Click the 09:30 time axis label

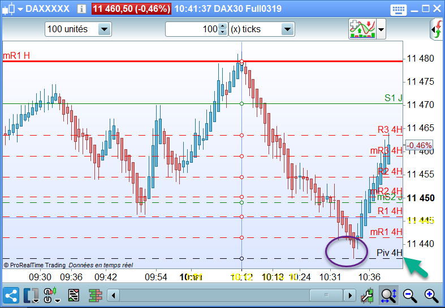click(x=40, y=277)
